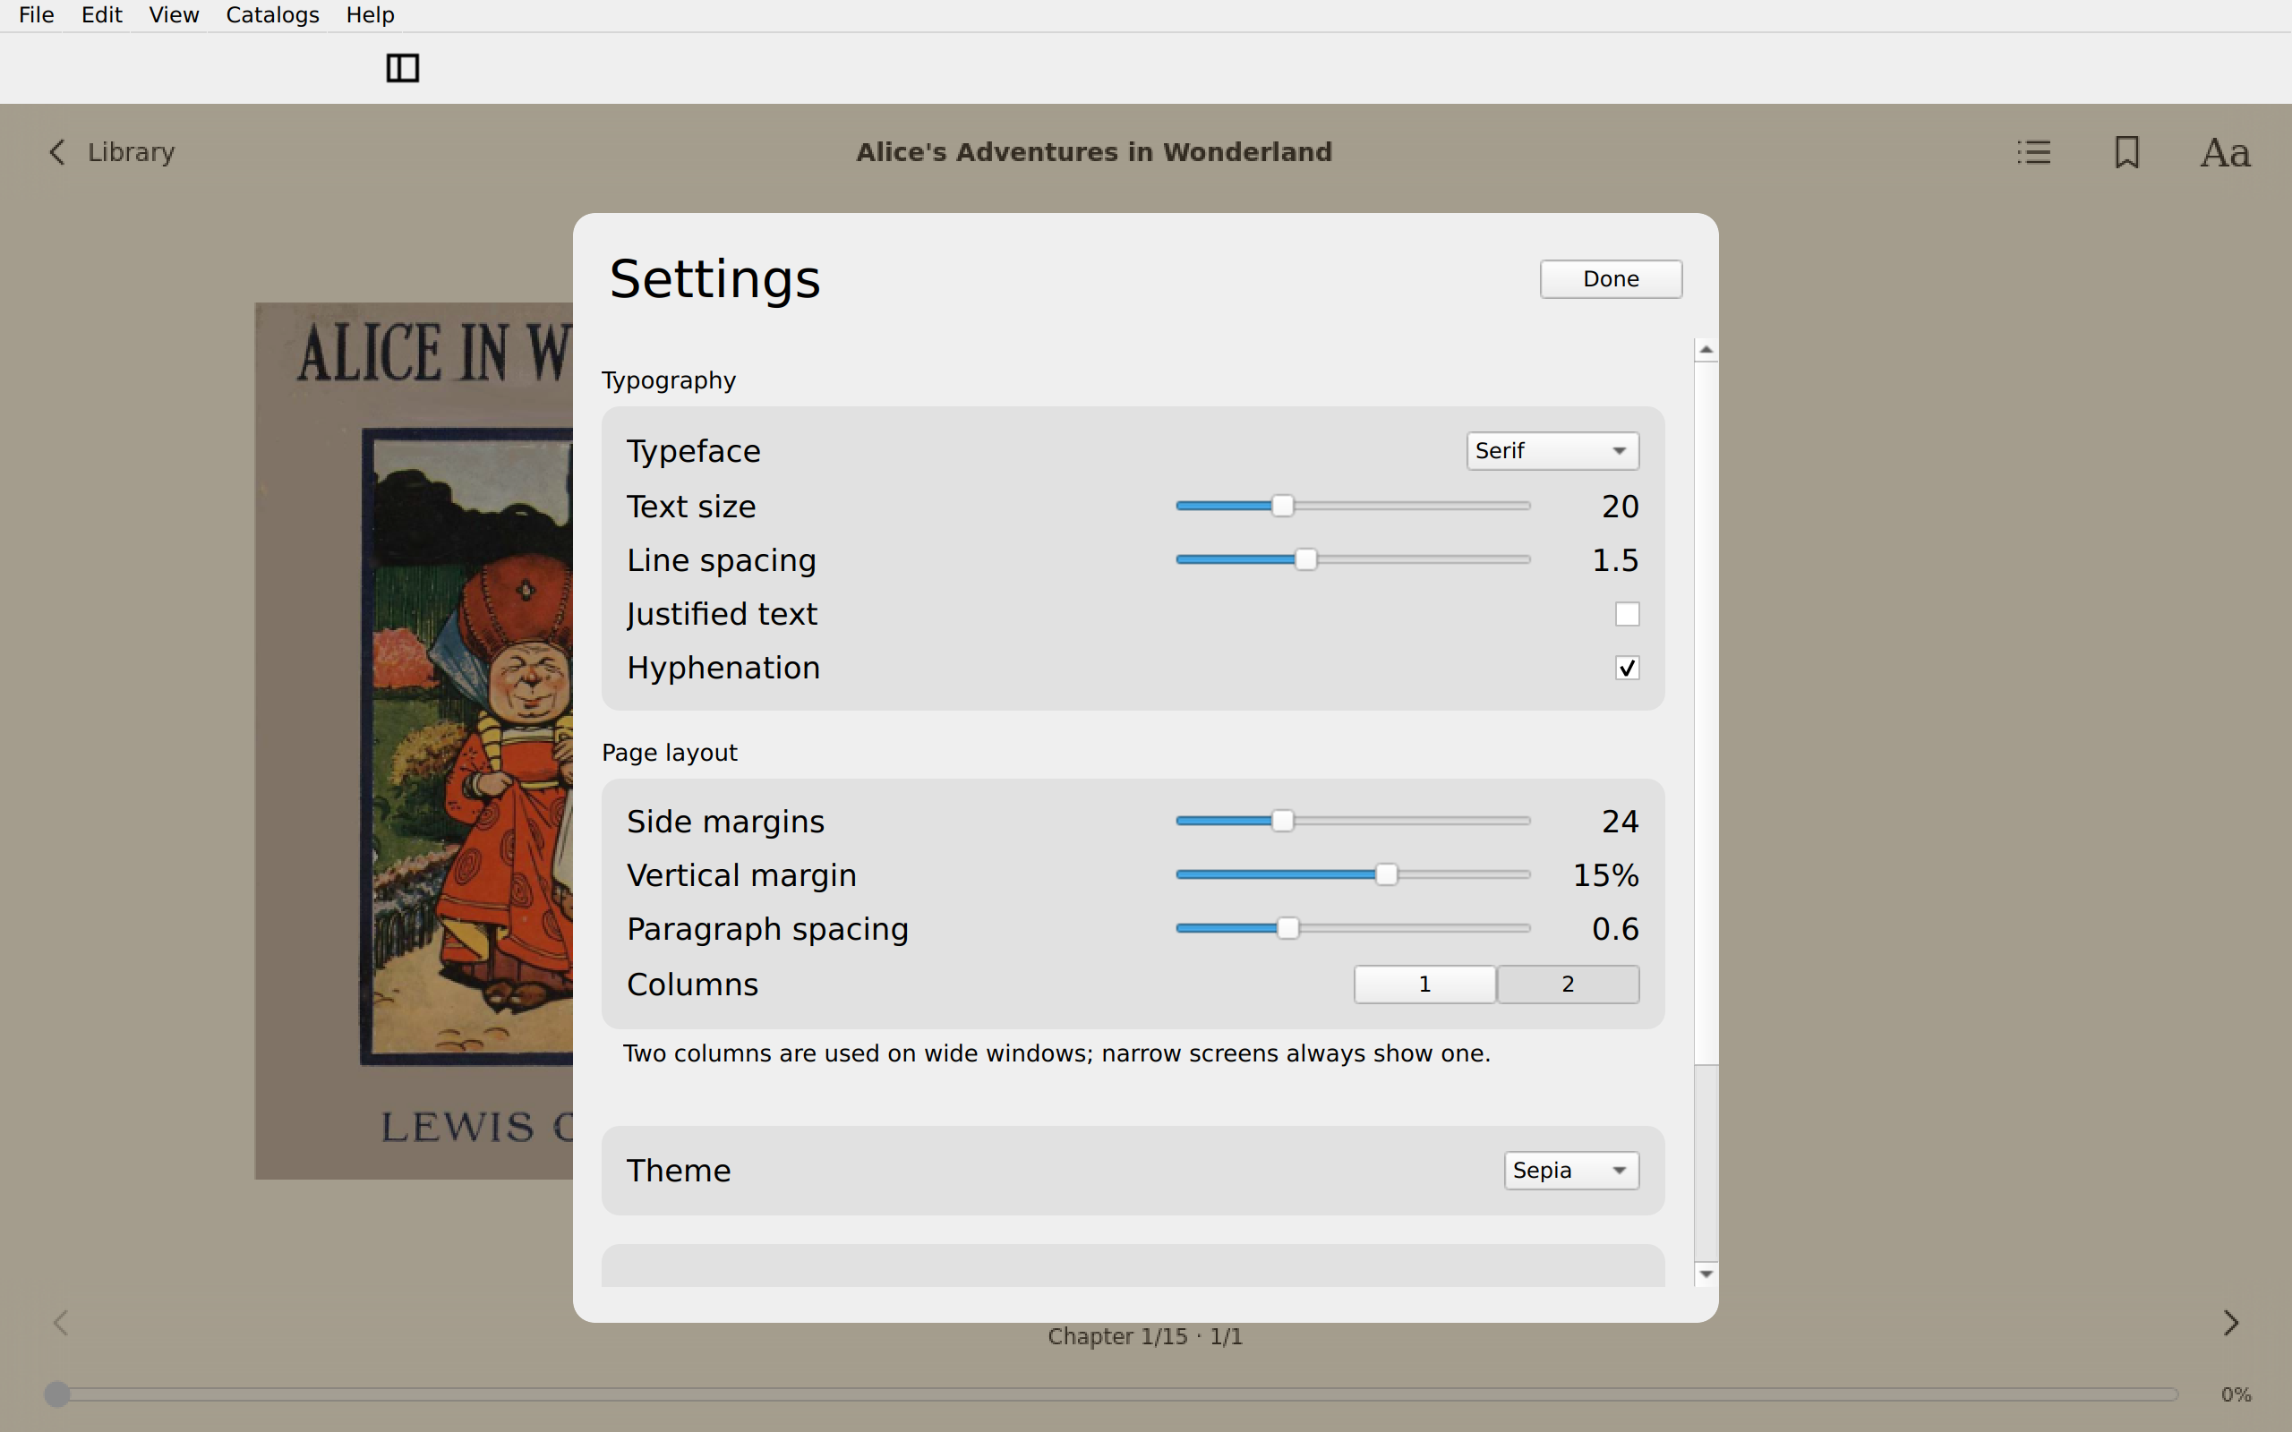Open the View menu
The height and width of the screenshot is (1432, 2292).
click(x=174, y=15)
